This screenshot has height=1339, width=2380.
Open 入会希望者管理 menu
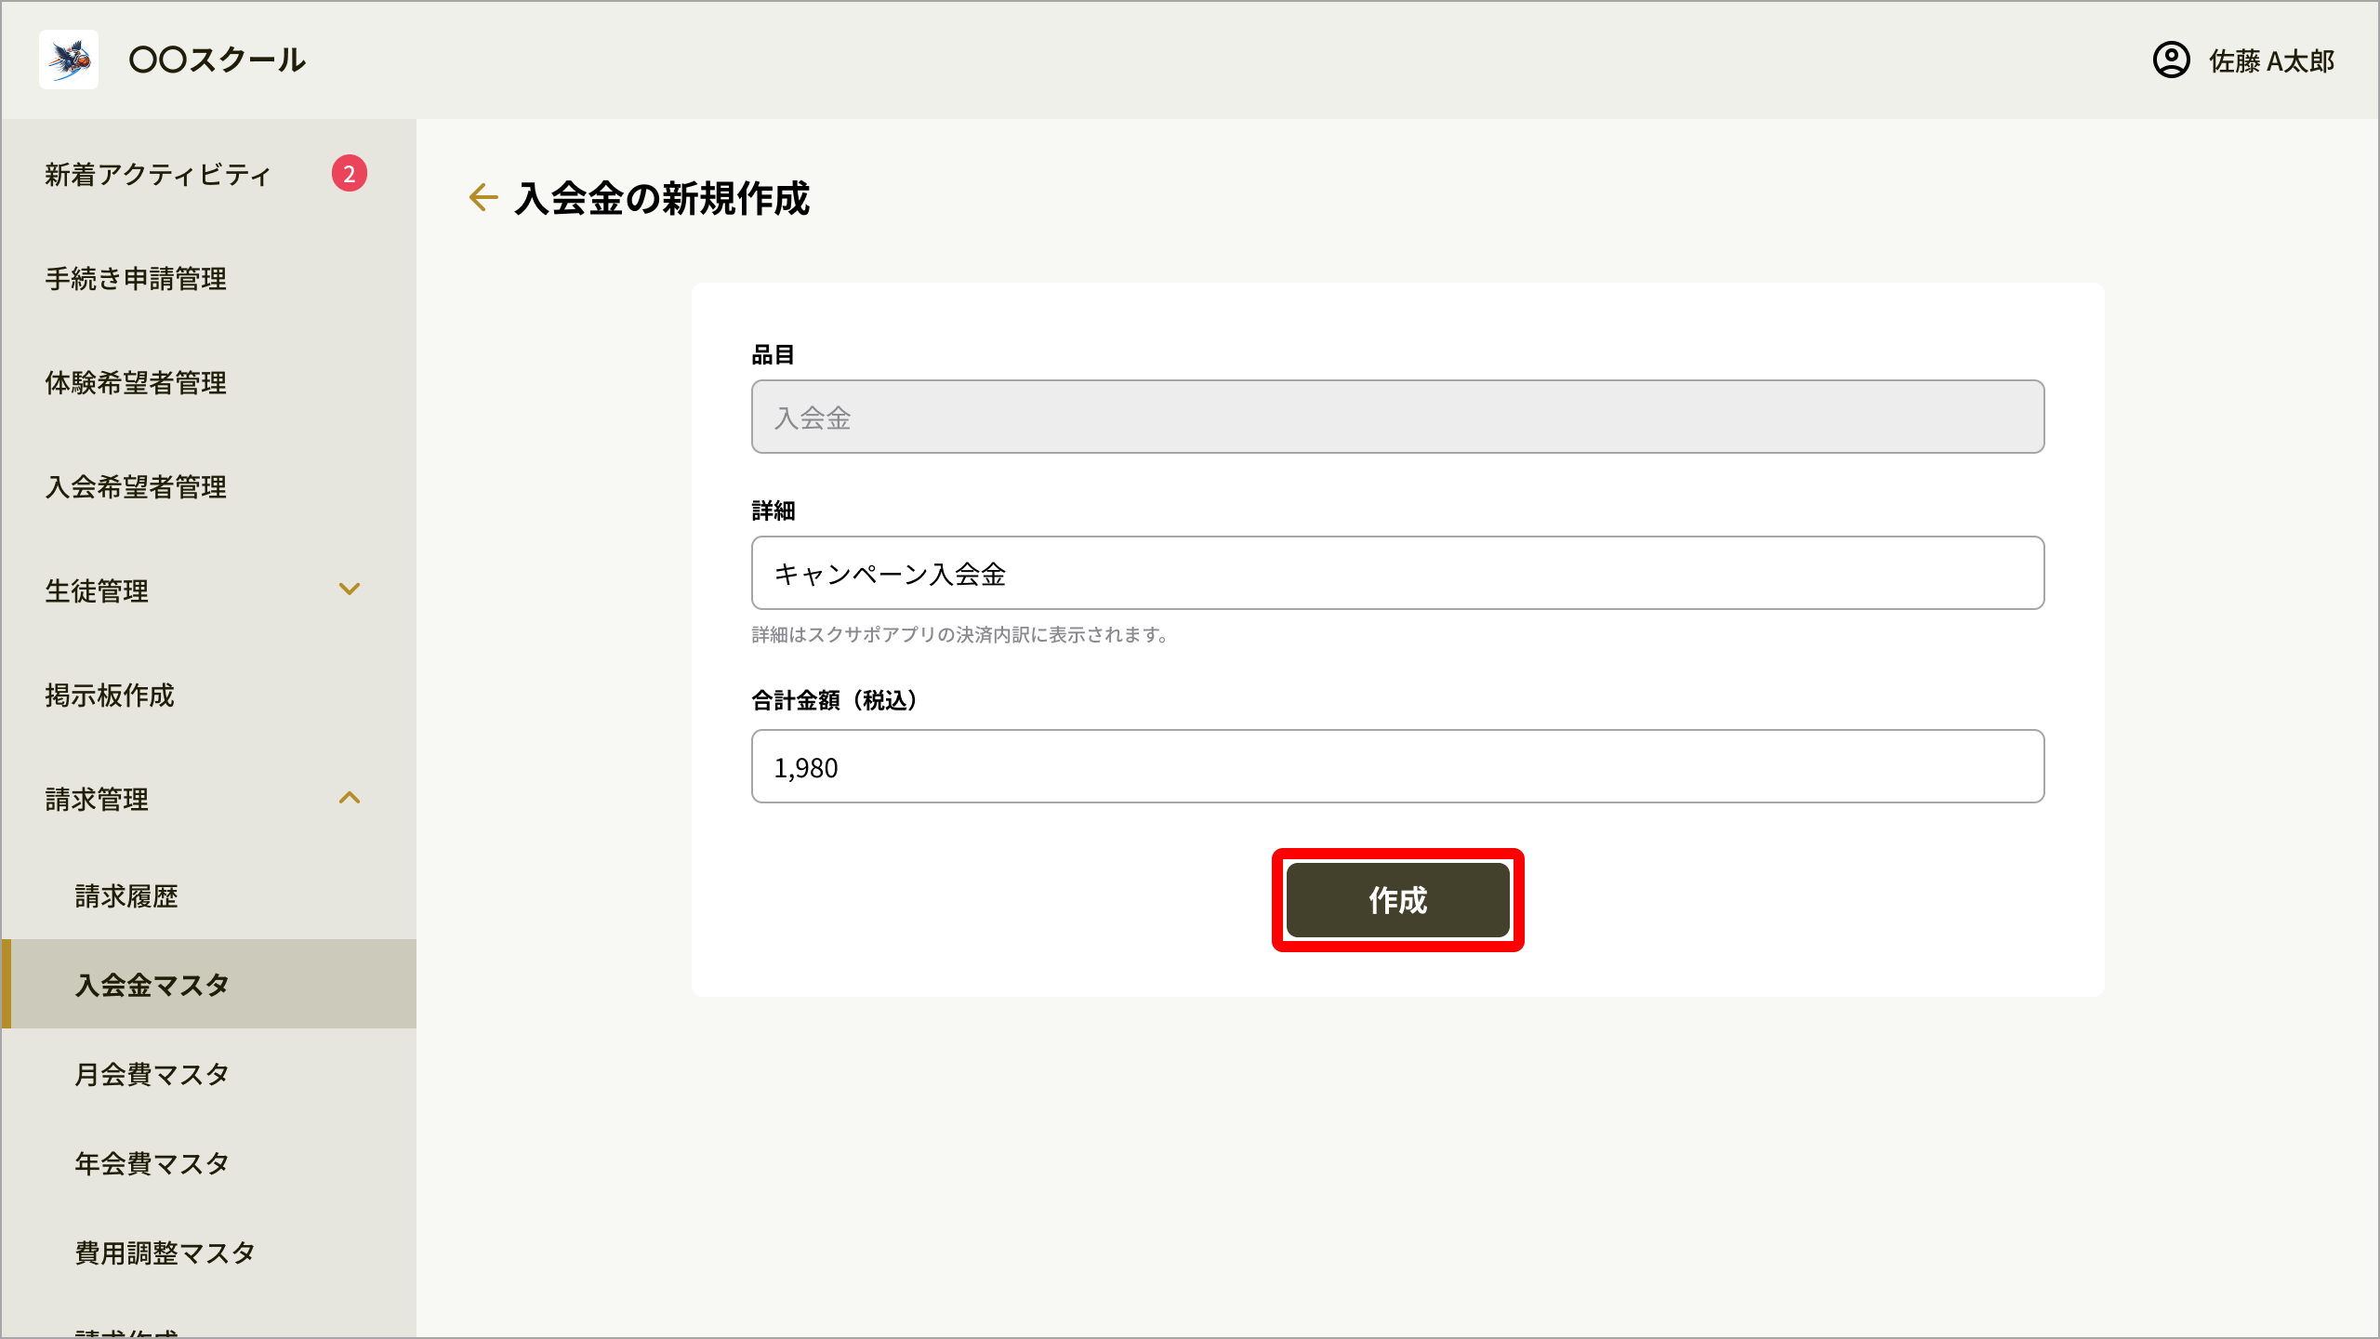point(136,486)
